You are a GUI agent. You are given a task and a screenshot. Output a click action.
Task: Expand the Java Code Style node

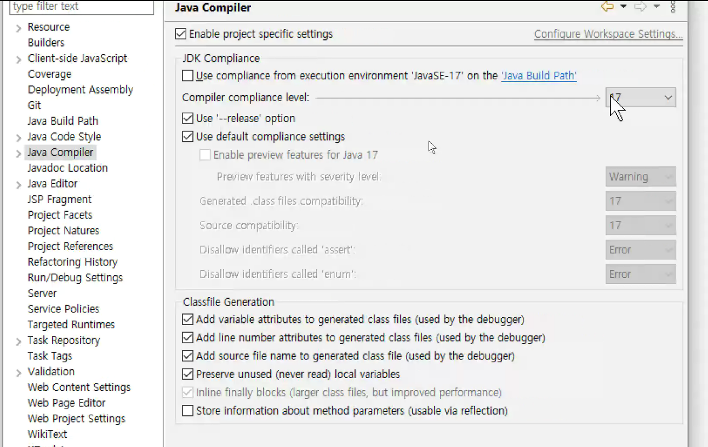click(19, 138)
